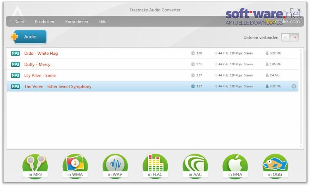The image size is (310, 186).
Task: Choose the in WMA conversion icon
Action: tap(75, 166)
